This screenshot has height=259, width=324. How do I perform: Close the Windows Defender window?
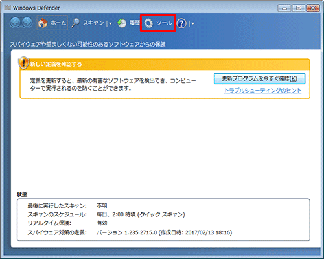click(312, 8)
